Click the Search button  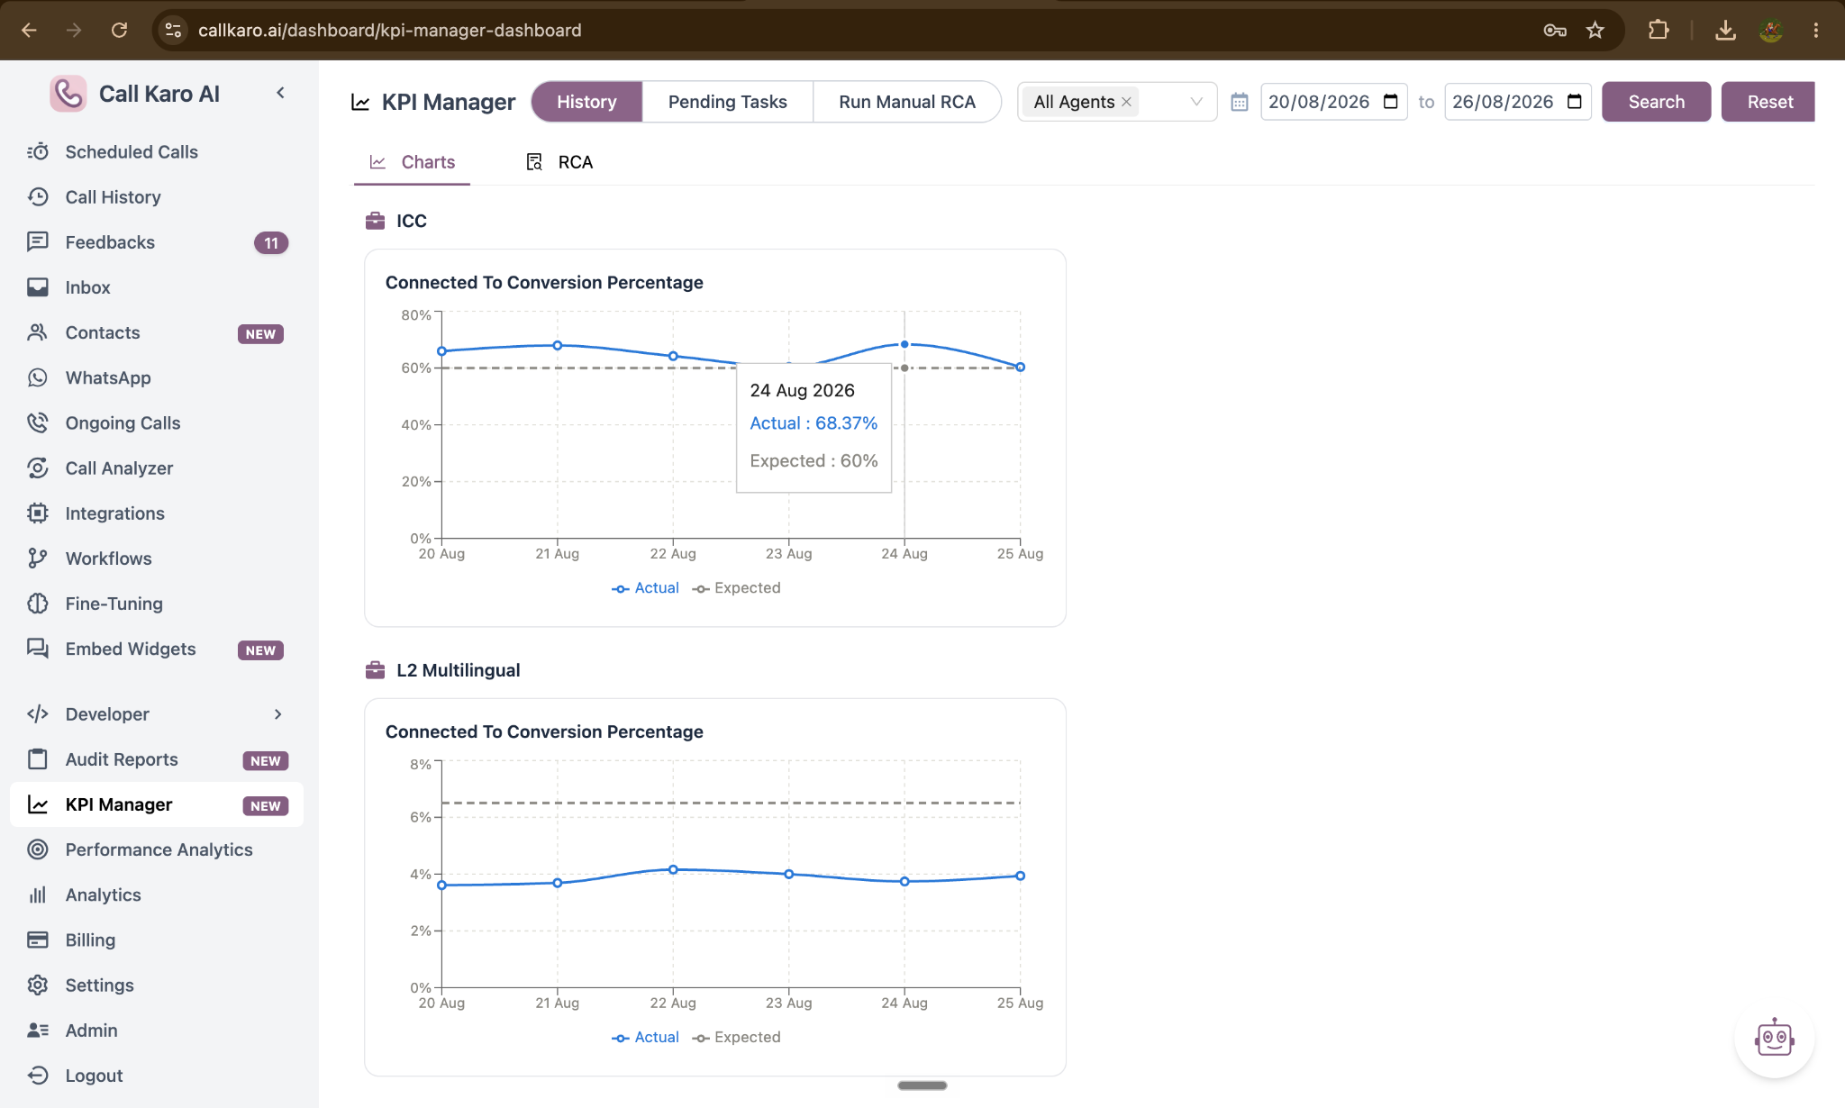tap(1656, 102)
